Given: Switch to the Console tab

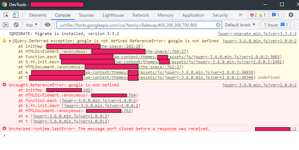Looking at the screenshot, I should tap(63, 15).
